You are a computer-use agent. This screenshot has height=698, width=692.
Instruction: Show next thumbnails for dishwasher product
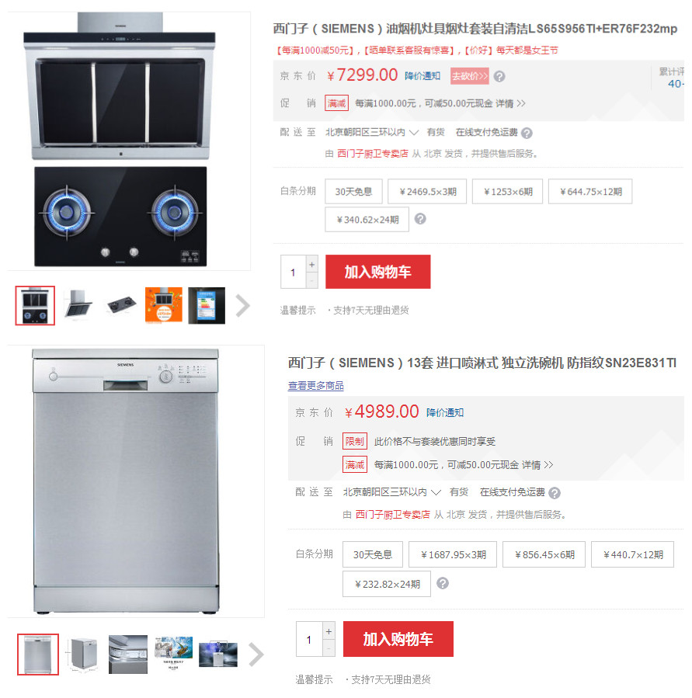pos(256,655)
